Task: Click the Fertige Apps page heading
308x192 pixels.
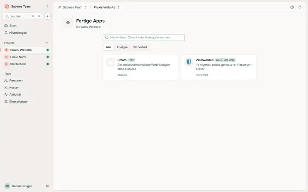Action: (90, 21)
